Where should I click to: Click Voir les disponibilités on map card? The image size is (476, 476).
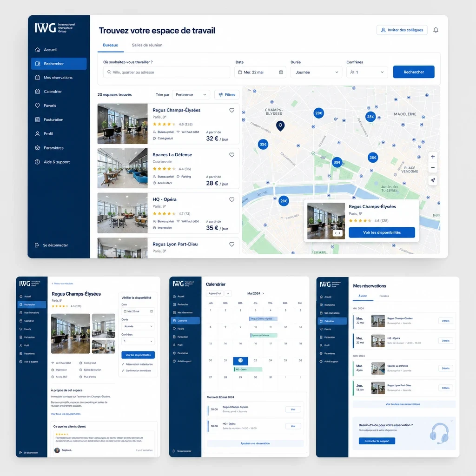(382, 232)
